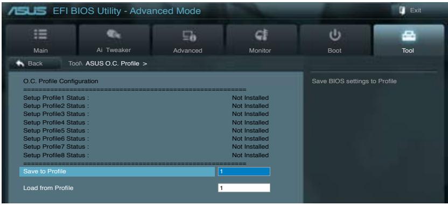Select the Load from Profile row
This screenshot has width=448, height=205.
pos(117,188)
